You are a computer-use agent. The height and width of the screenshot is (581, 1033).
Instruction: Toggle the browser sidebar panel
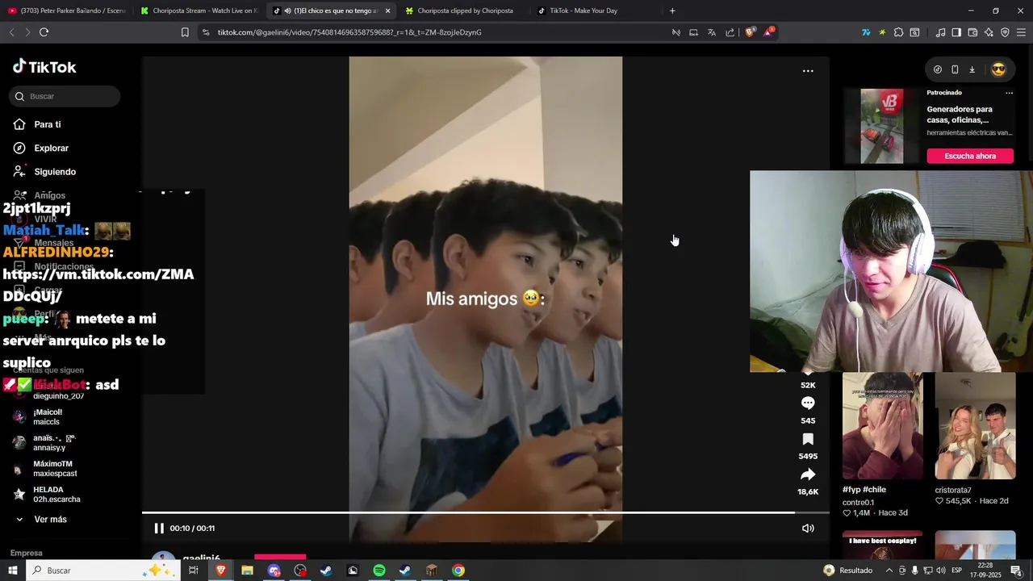[956, 32]
